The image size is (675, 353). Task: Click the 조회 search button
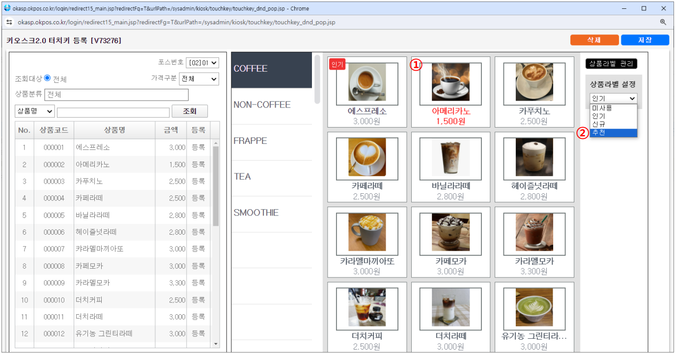pos(190,111)
